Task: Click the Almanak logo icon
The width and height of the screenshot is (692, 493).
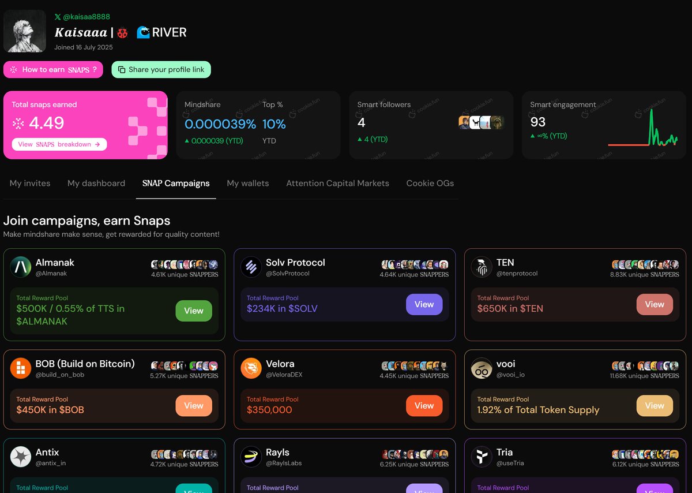Action: click(x=21, y=267)
